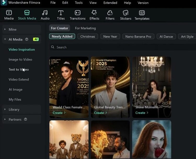The height and width of the screenshot is (159, 196).
Task: Open the Edit menu
Action: point(65,3)
